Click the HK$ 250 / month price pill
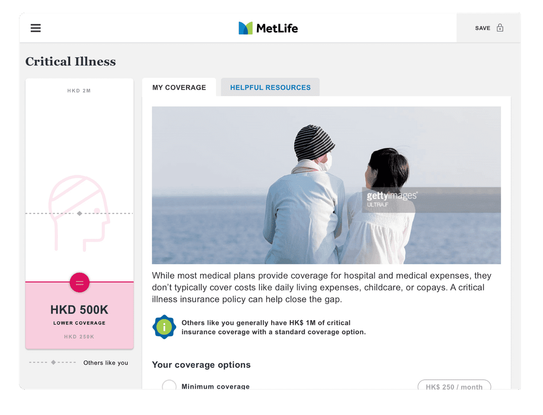This screenshot has height=415, width=543. tap(454, 386)
